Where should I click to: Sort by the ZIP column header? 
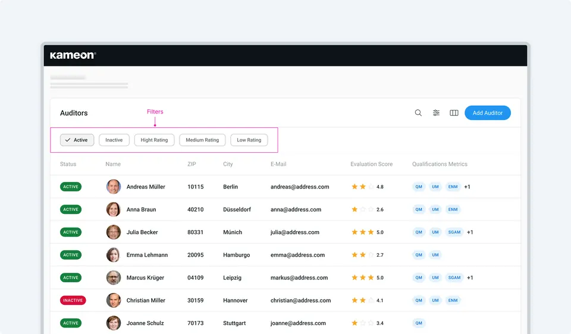(192, 164)
